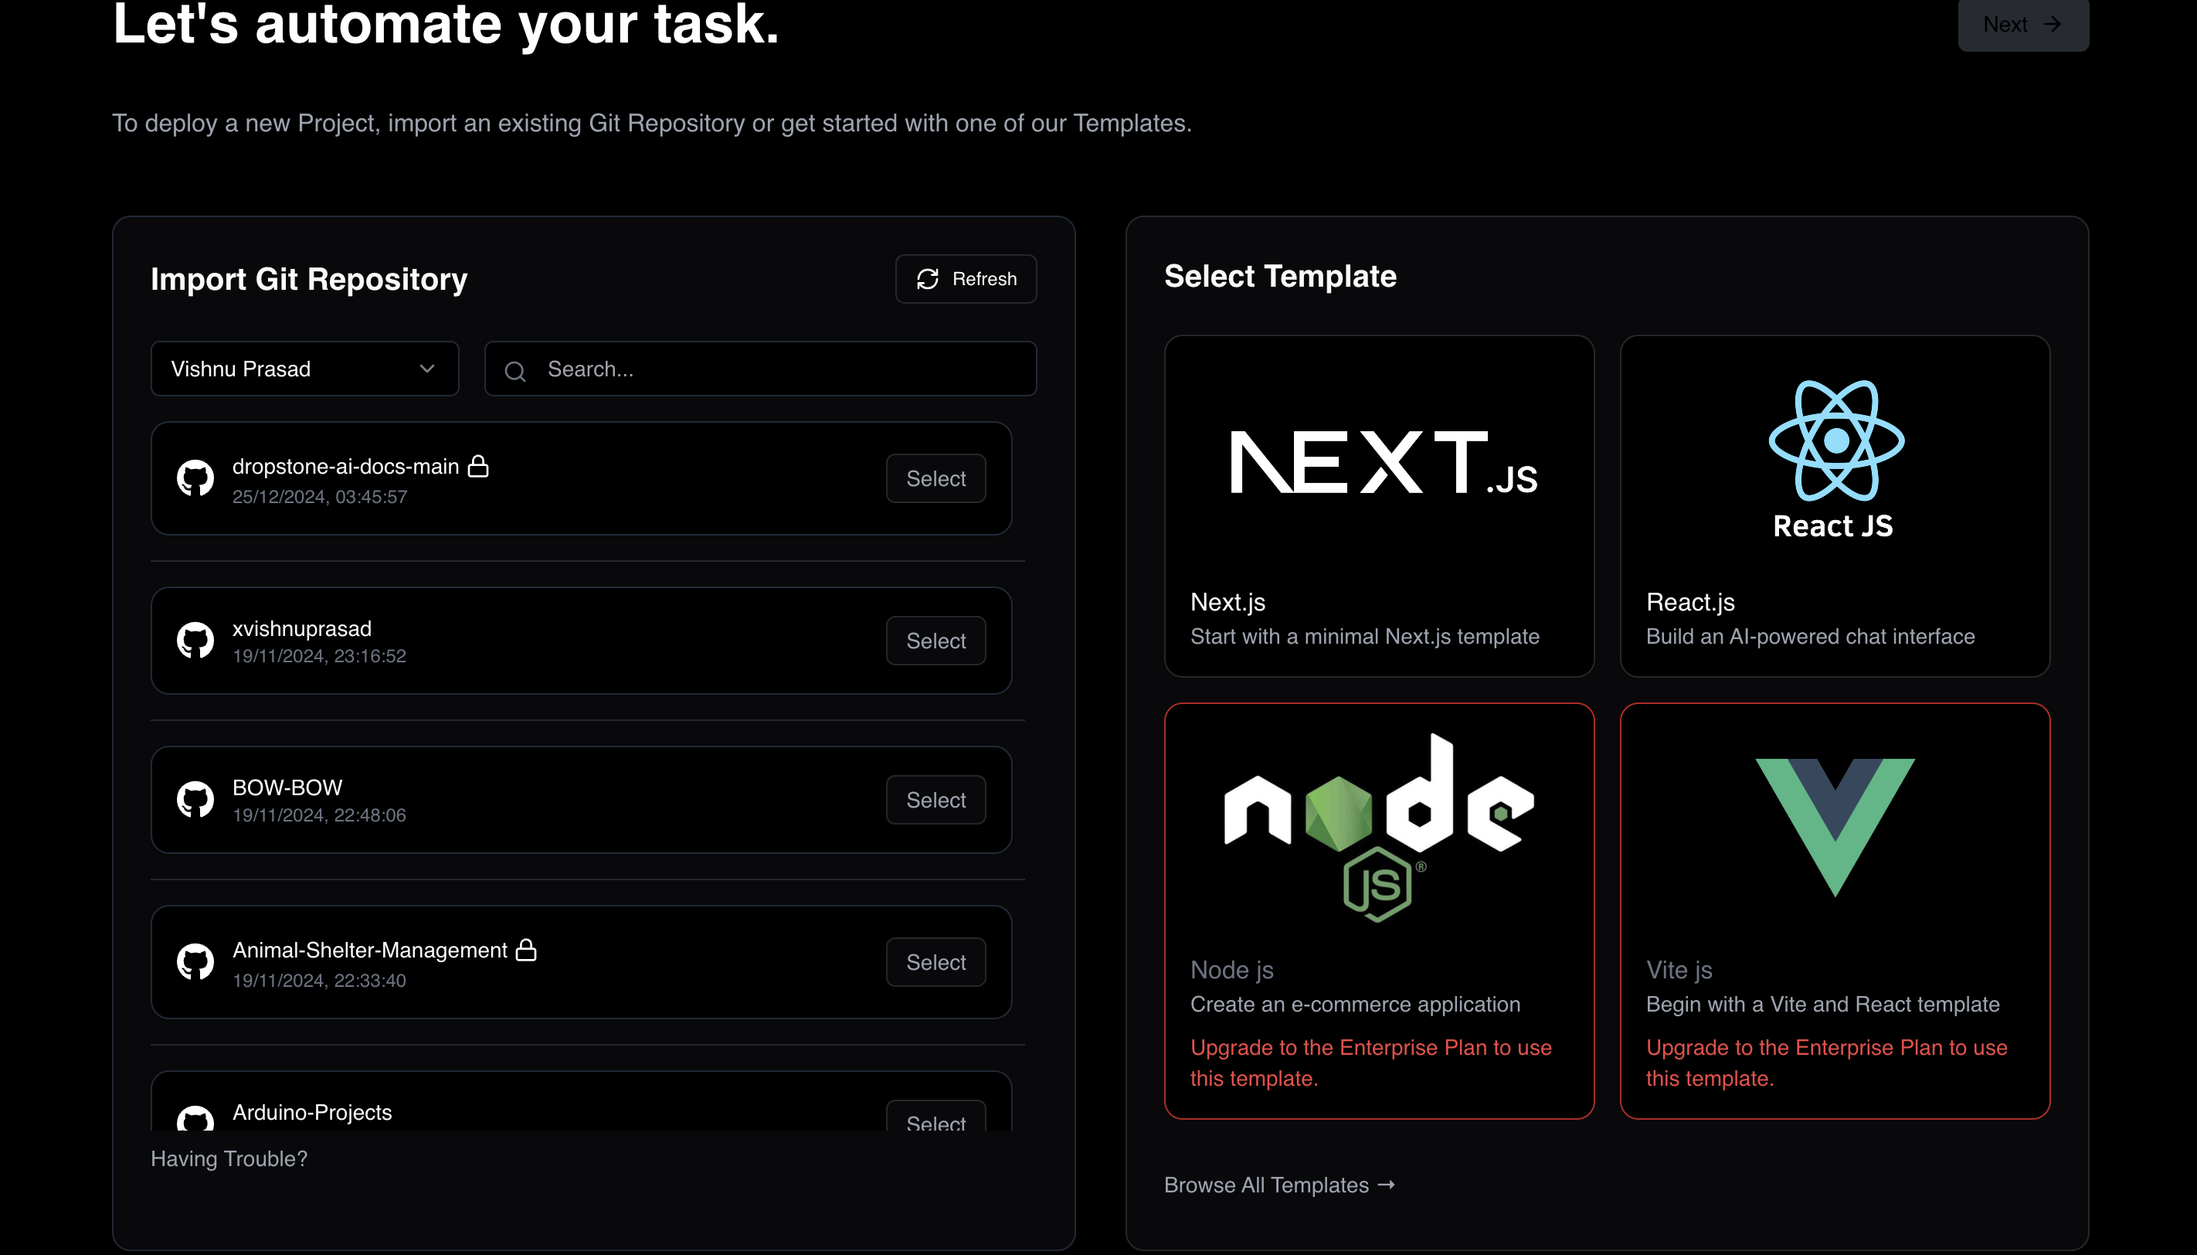Click 'Start with a minimal Next.js template'

(1365, 636)
